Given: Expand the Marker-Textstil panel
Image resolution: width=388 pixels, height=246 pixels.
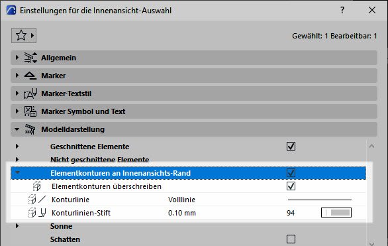Looking at the screenshot, I should (x=17, y=93).
